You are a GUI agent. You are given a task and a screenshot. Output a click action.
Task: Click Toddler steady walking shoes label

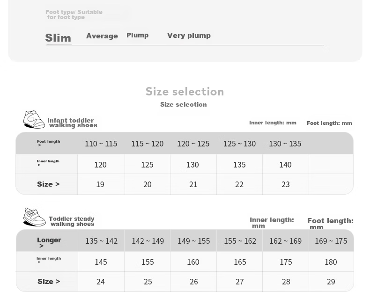72,221
